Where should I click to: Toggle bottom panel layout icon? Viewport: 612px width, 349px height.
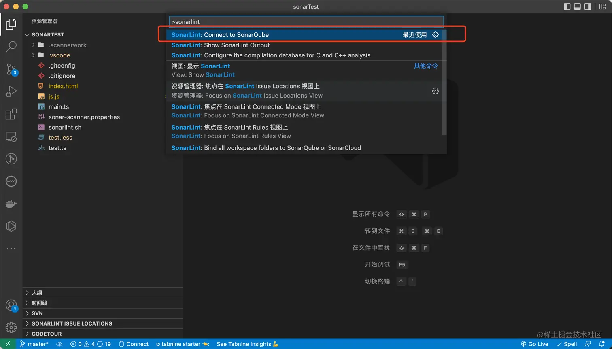tap(578, 6)
